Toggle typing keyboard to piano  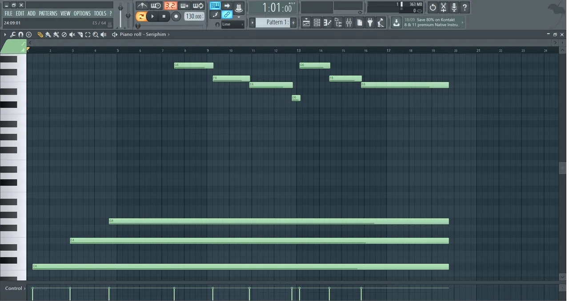point(215,6)
